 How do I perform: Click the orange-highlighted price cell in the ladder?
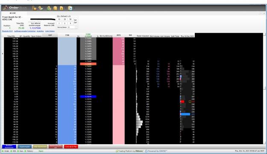tap(88, 64)
